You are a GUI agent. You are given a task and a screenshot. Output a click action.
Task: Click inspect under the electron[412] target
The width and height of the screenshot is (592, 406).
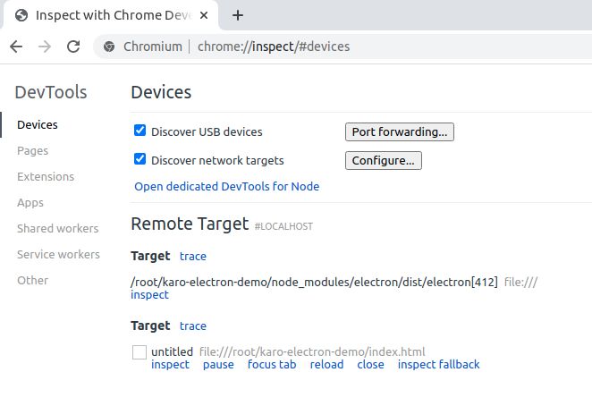click(149, 295)
